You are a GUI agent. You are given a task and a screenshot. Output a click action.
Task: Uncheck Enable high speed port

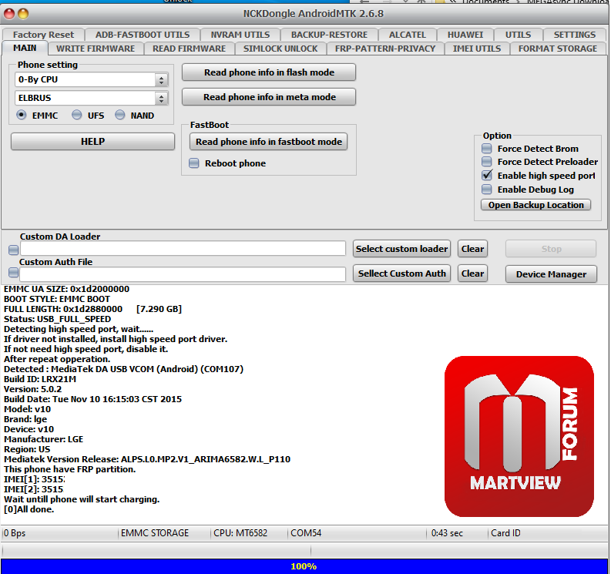(x=487, y=176)
